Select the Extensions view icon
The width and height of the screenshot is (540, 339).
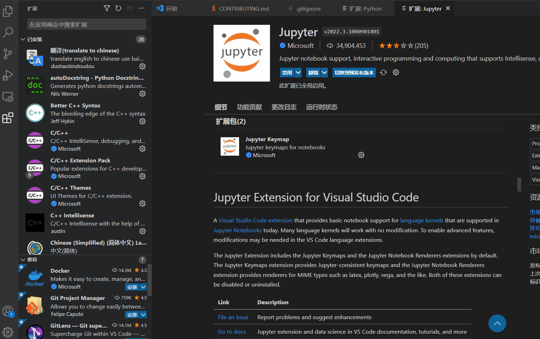pos(8,118)
